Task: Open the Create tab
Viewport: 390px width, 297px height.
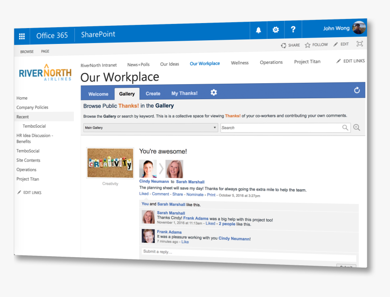Action: (153, 94)
